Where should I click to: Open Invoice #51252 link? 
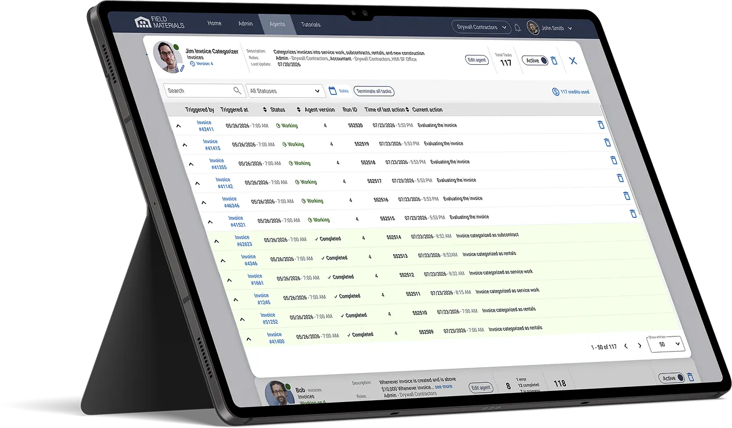tap(269, 318)
